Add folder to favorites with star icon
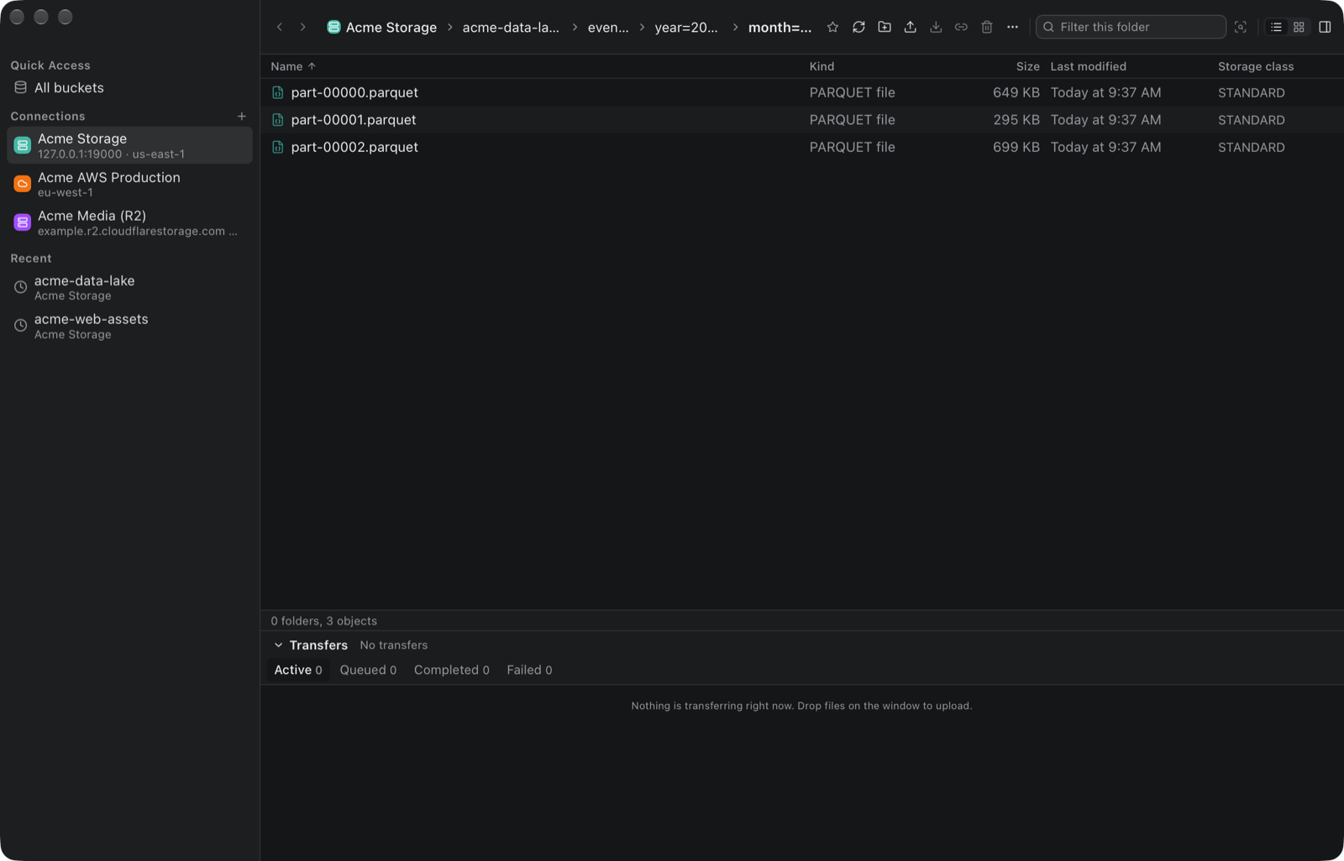This screenshot has width=1344, height=861. tap(832, 27)
